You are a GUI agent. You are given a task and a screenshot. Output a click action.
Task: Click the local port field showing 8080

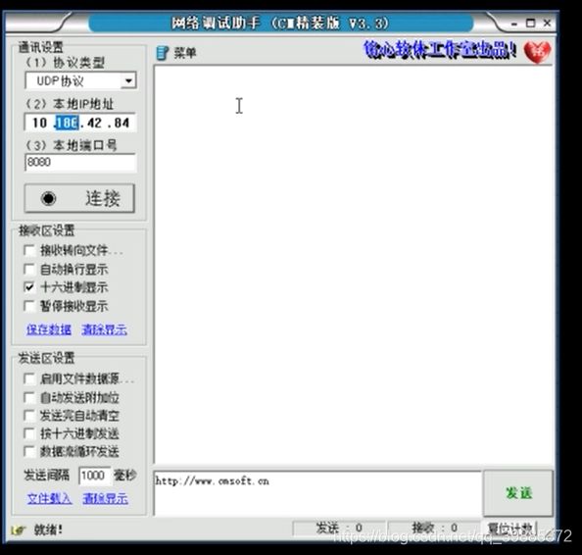[x=80, y=163]
